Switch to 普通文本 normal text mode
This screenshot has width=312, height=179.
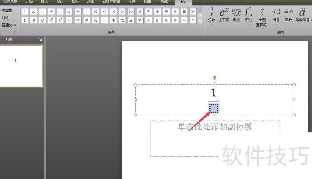pos(8,25)
